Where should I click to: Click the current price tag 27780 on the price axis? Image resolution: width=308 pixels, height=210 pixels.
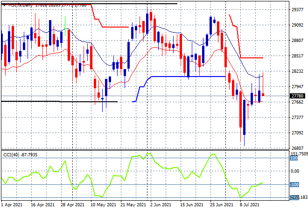297,96
